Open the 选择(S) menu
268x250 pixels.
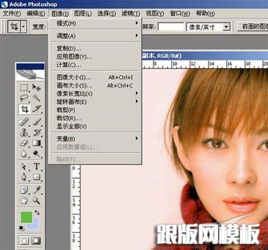[107, 13]
